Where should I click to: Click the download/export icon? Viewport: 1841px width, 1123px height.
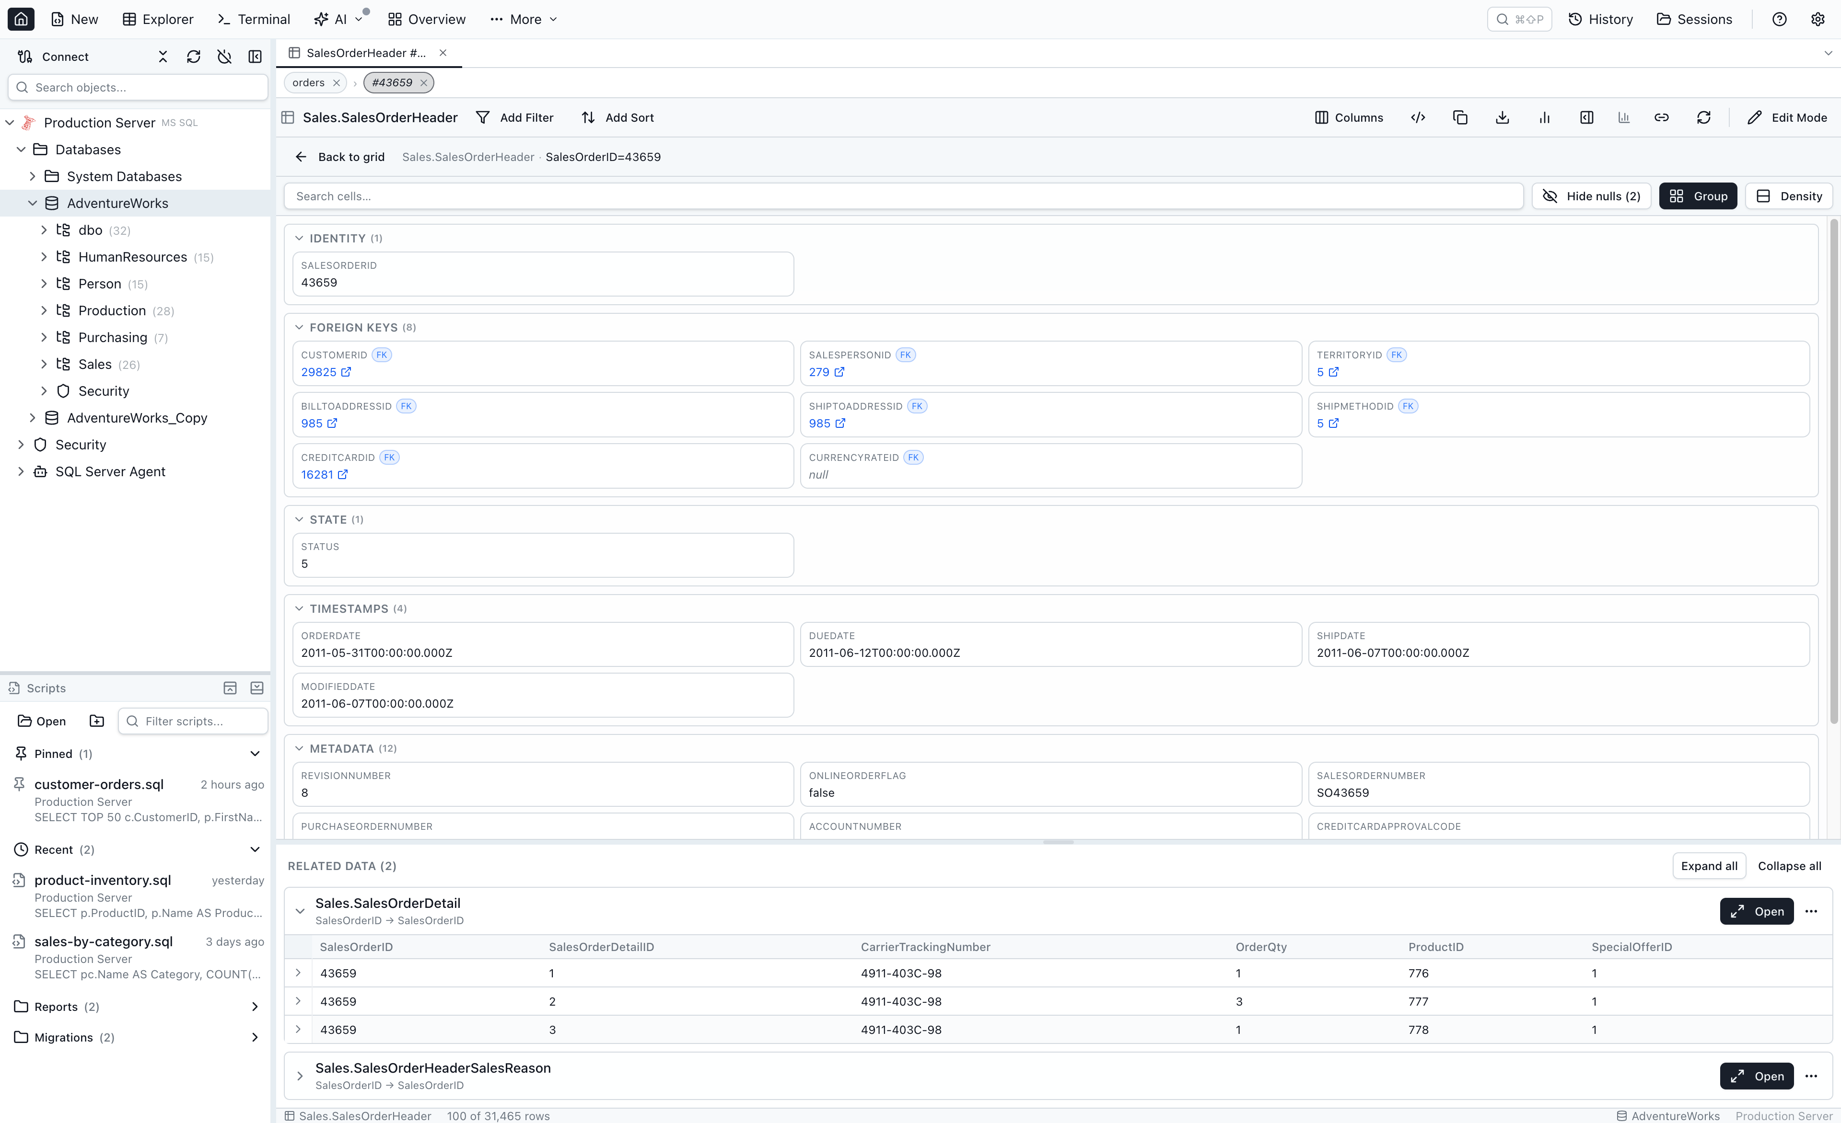pyautogui.click(x=1503, y=117)
